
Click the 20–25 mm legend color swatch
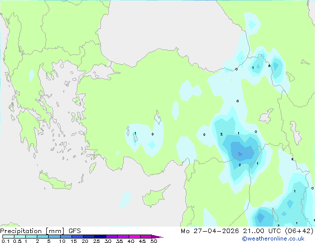click(x=89, y=237)
